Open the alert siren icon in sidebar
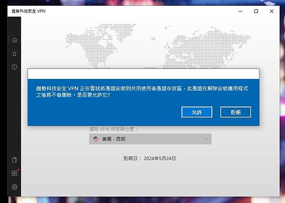 tap(15, 53)
